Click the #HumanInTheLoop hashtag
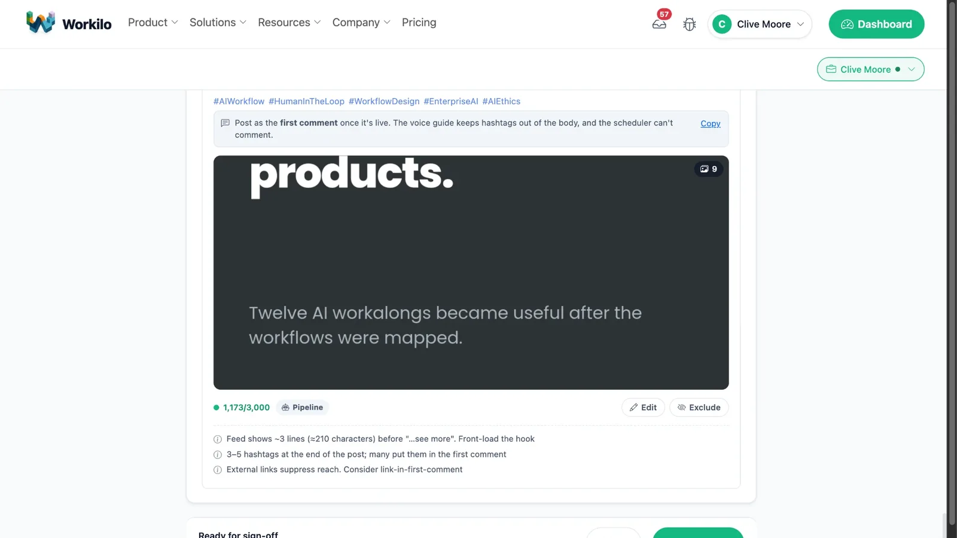This screenshot has height=538, width=957. 306,102
